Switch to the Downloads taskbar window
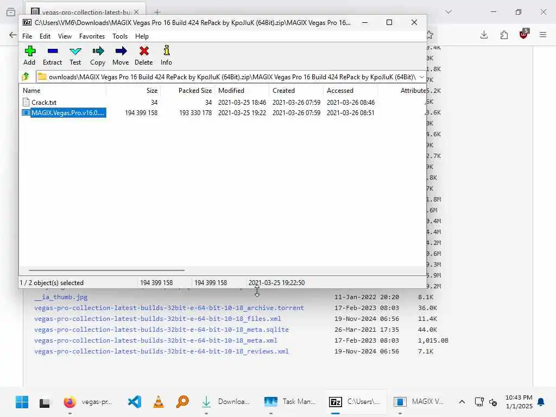This screenshot has height=417, width=556. [x=225, y=402]
